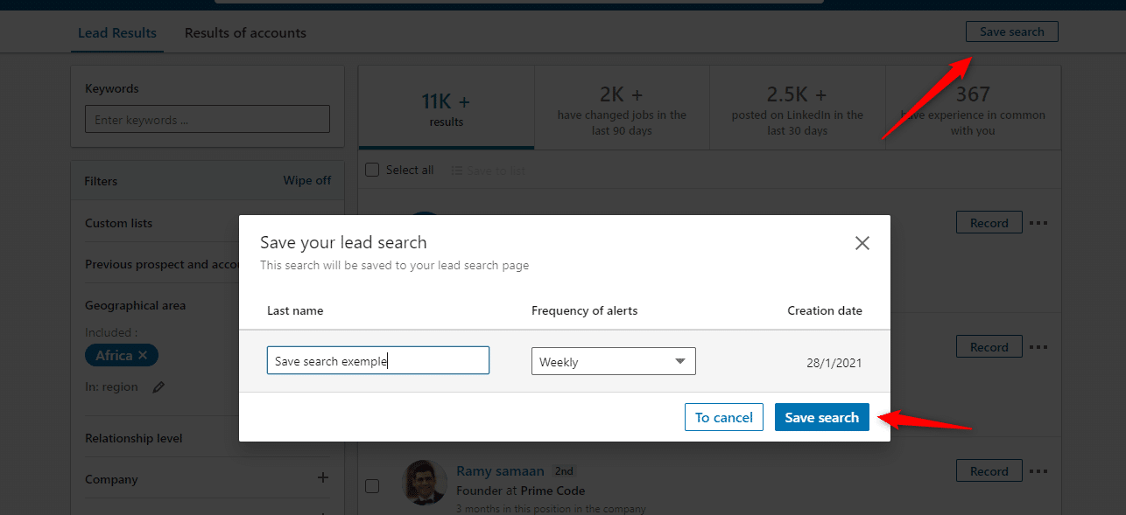Switch to Results of accounts tab
Viewport: 1126px width, 515px height.
[245, 33]
